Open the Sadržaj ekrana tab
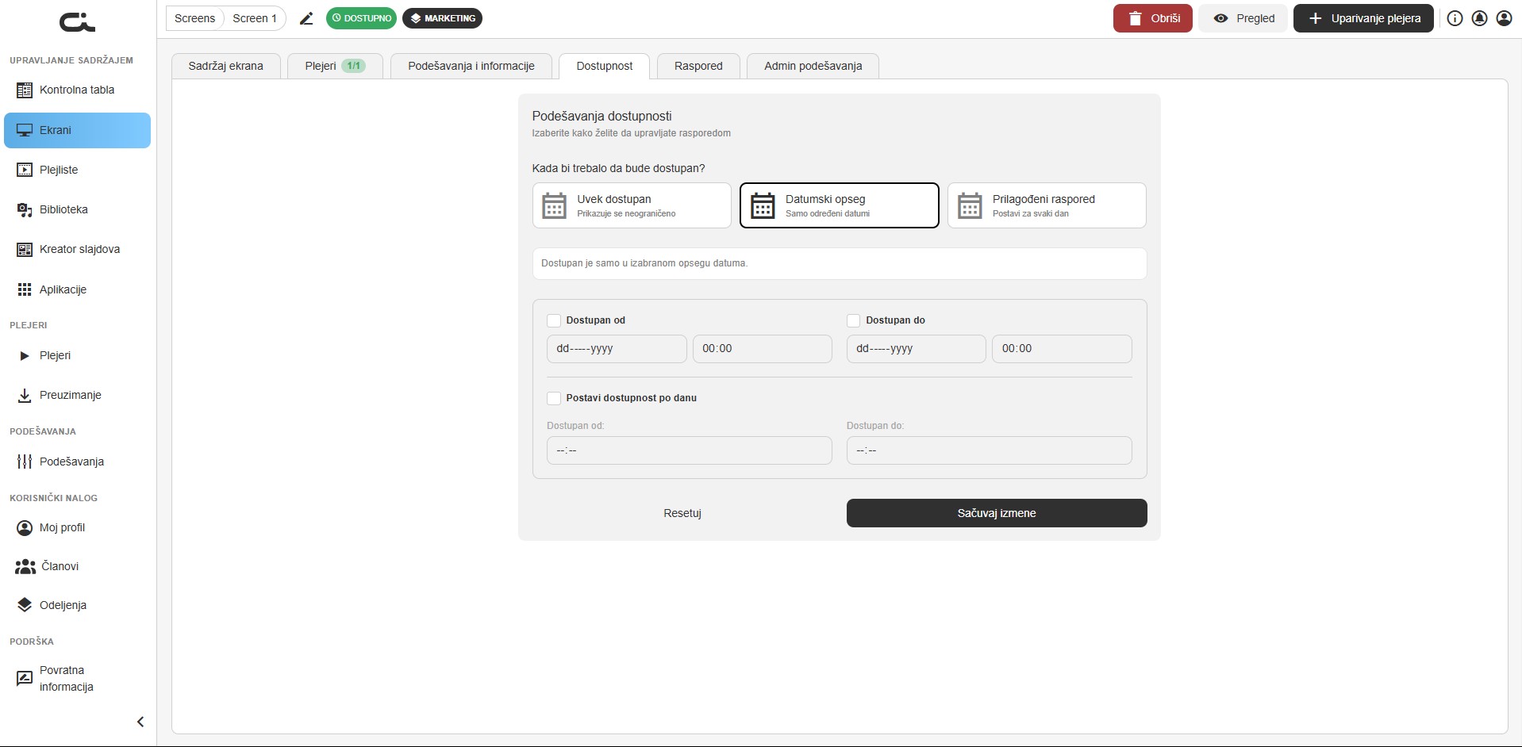Viewport: 1522px width, 747px height. tap(226, 66)
